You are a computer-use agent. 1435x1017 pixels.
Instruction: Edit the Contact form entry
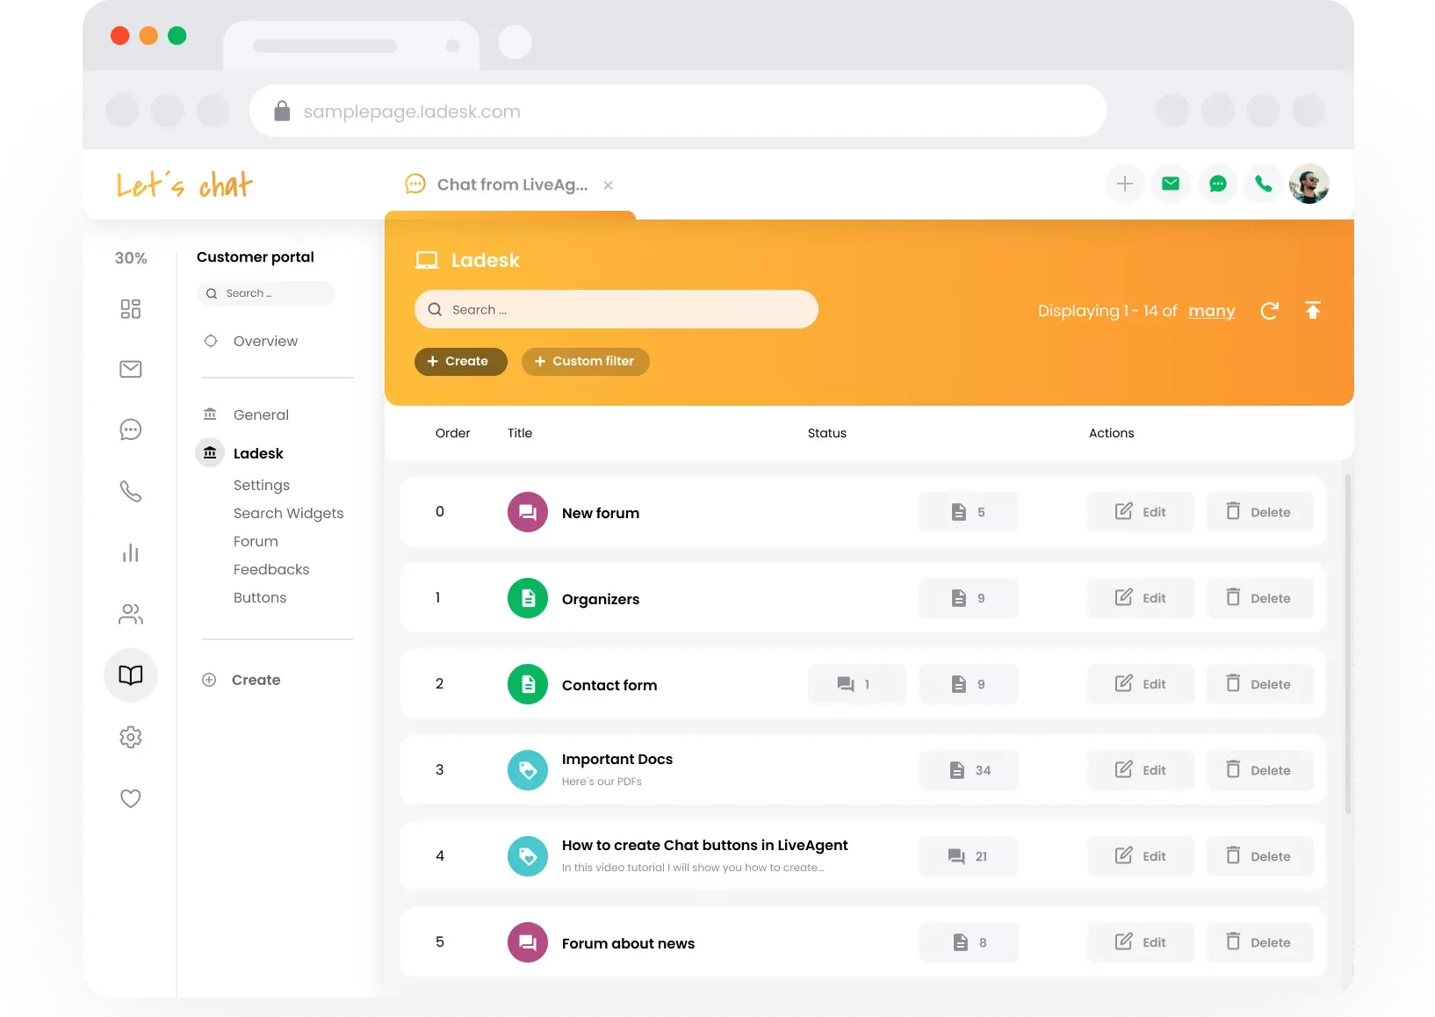coord(1141,684)
